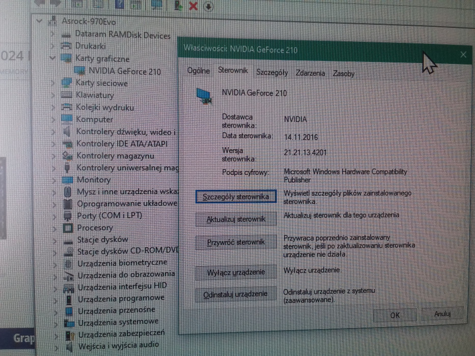Click the Porty (COM i LPT) icon
The image size is (475, 356).
click(68, 216)
